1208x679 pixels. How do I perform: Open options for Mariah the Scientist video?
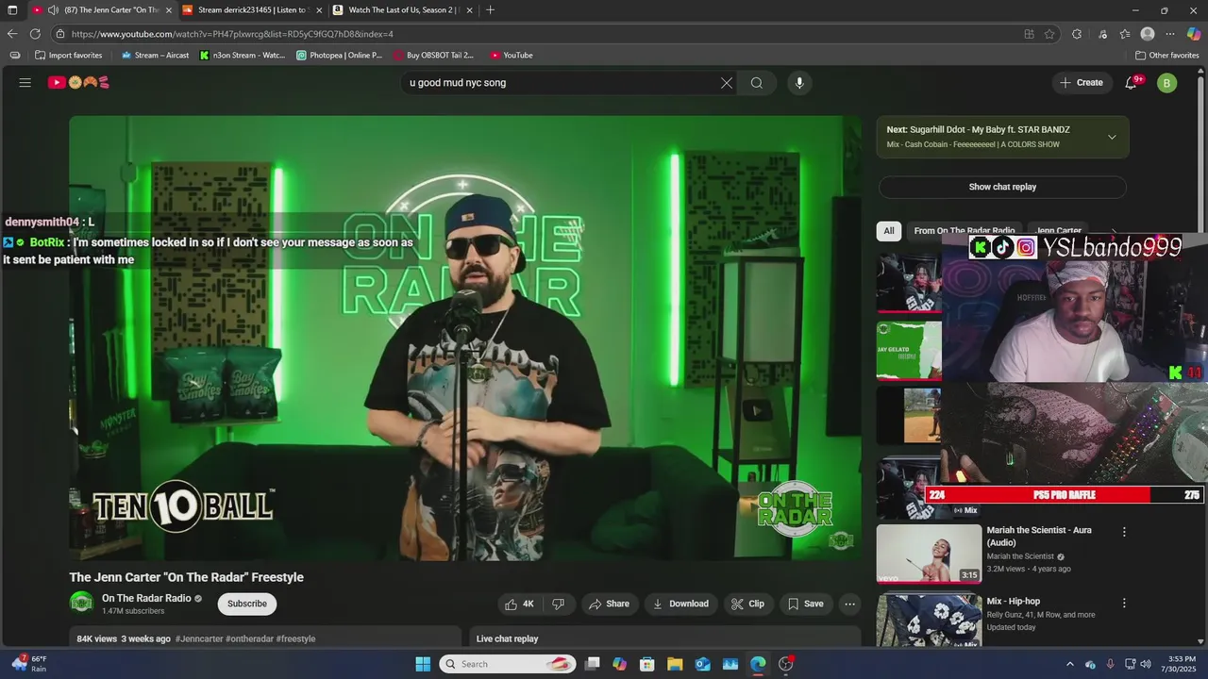(1124, 532)
